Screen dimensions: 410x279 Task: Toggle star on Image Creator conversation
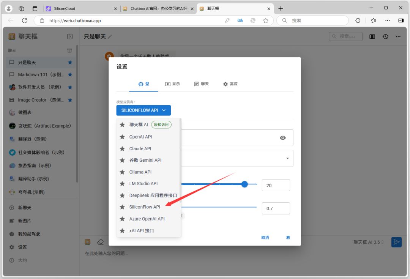pos(70,100)
